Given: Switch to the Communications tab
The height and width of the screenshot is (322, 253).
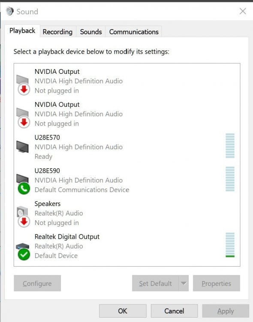Looking at the screenshot, I should tap(134, 32).
